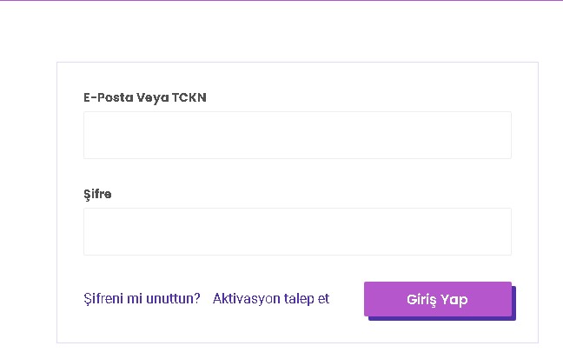Submit login with the purple Giriş Yap button
Image resolution: width=563 pixels, height=359 pixels.
pos(438,299)
